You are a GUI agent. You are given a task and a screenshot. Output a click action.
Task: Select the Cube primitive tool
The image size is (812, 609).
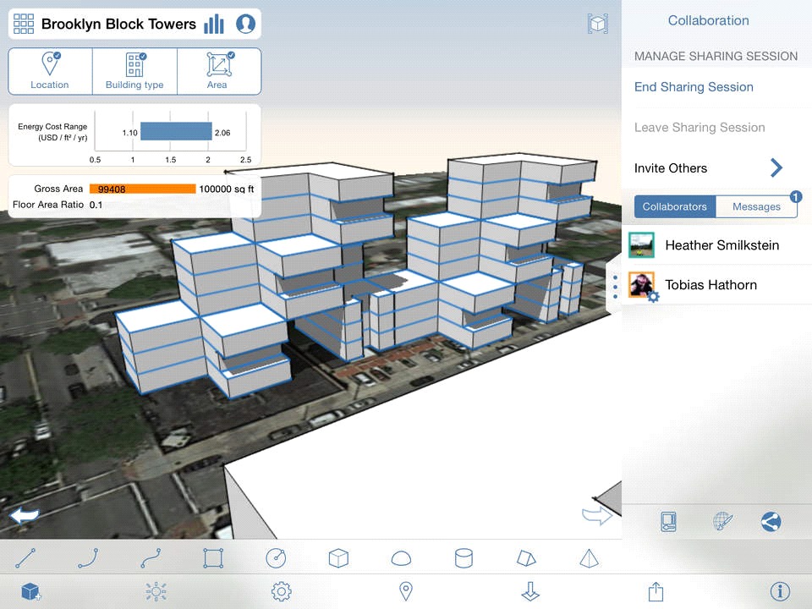pos(338,558)
